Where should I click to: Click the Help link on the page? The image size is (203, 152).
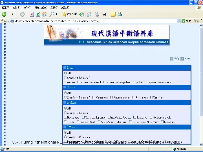pyautogui.click(x=176, y=59)
